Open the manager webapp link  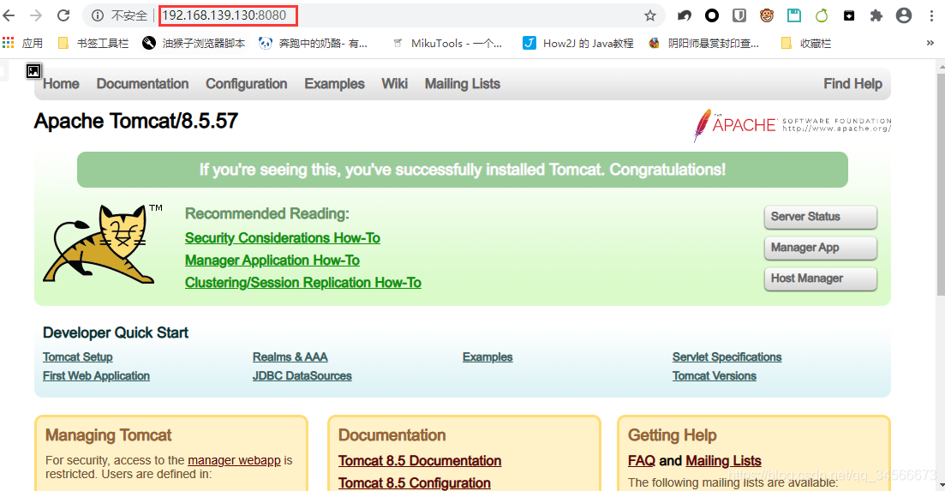coord(235,460)
